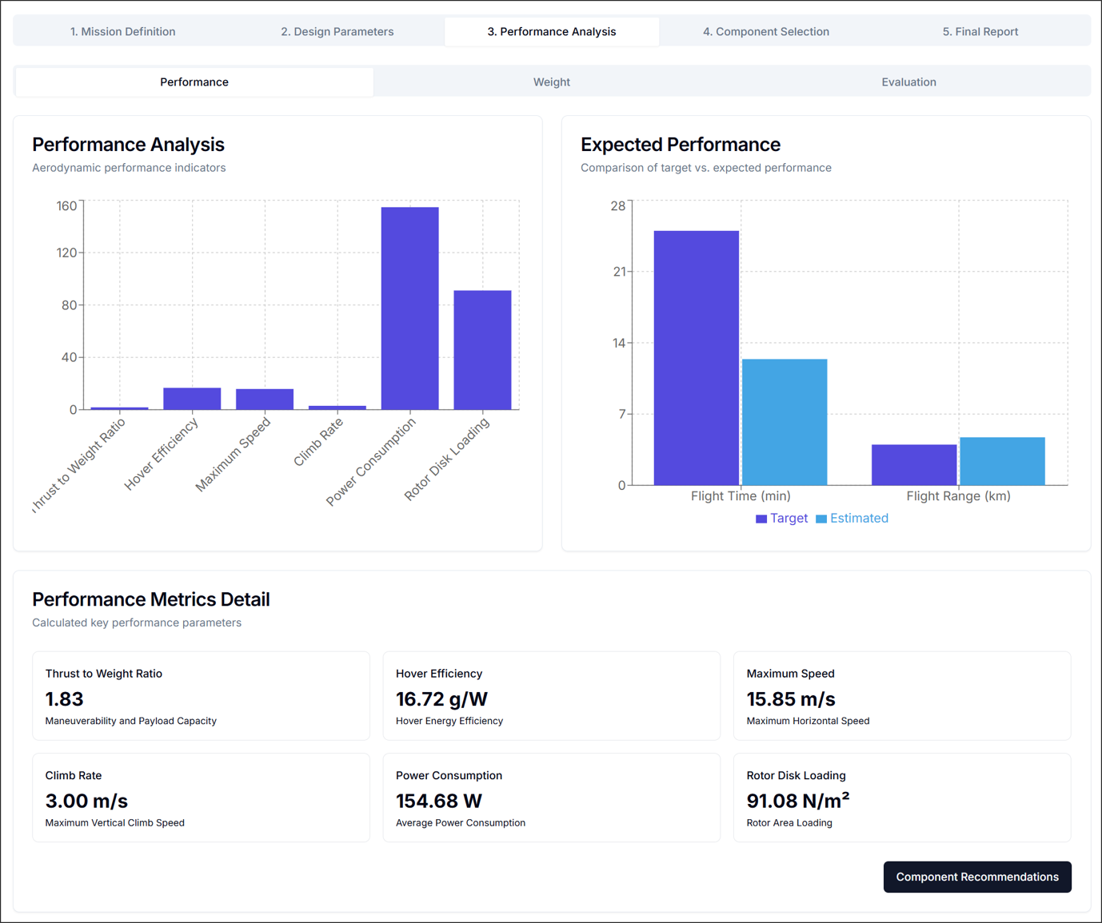Image resolution: width=1102 pixels, height=923 pixels.
Task: Click the Component Recommendations button
Action: (x=976, y=877)
